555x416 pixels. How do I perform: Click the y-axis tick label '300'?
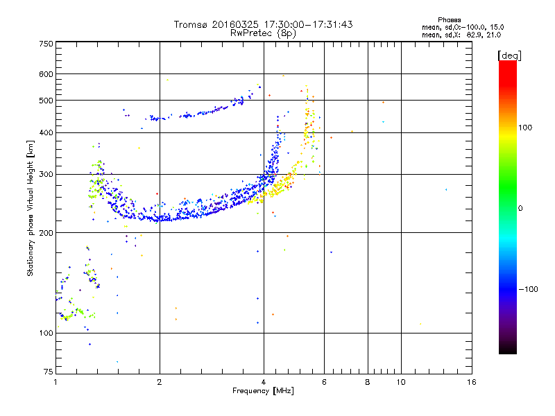pos(46,174)
